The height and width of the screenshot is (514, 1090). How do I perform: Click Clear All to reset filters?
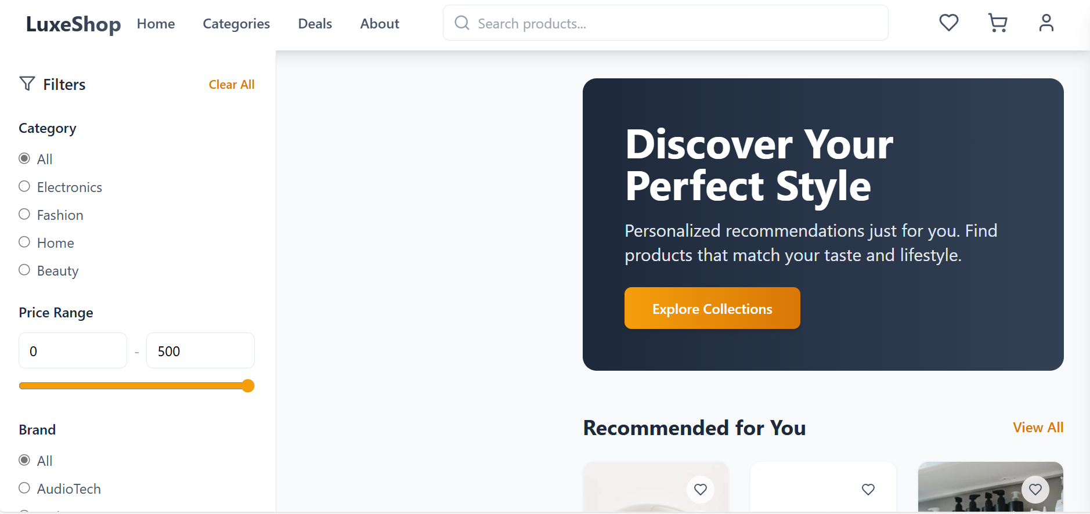tap(231, 84)
